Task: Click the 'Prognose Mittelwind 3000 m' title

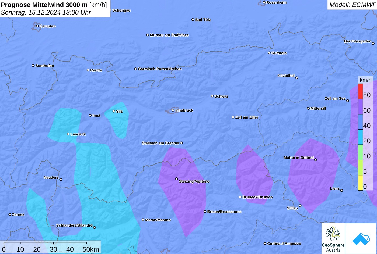Action: (44, 5)
